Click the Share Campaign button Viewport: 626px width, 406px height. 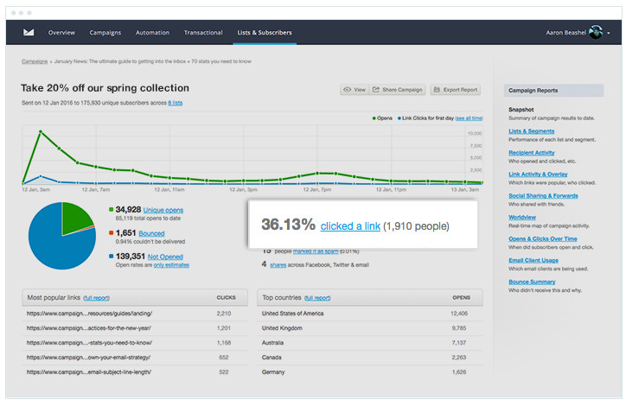pyautogui.click(x=398, y=90)
